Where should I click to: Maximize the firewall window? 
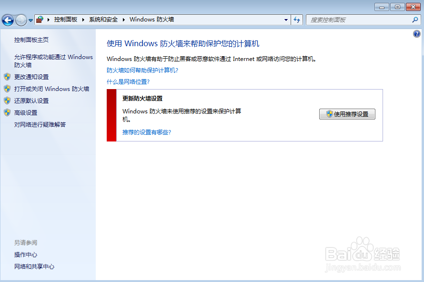(397, 7)
